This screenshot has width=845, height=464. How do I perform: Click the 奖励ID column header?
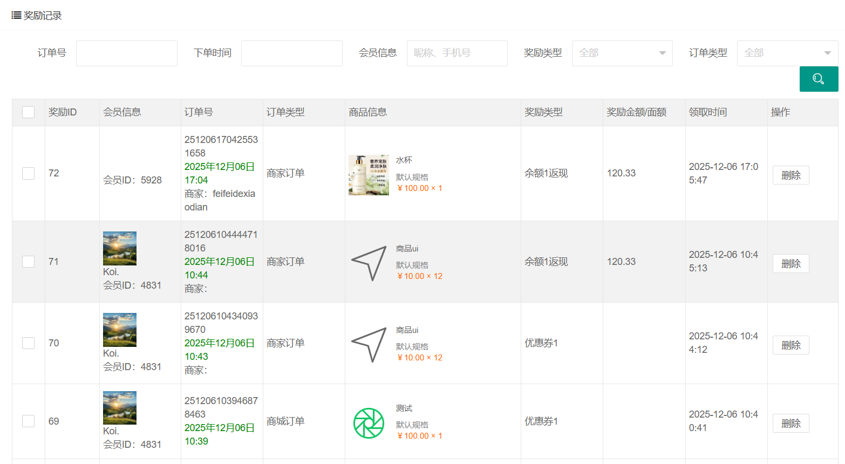coord(63,112)
